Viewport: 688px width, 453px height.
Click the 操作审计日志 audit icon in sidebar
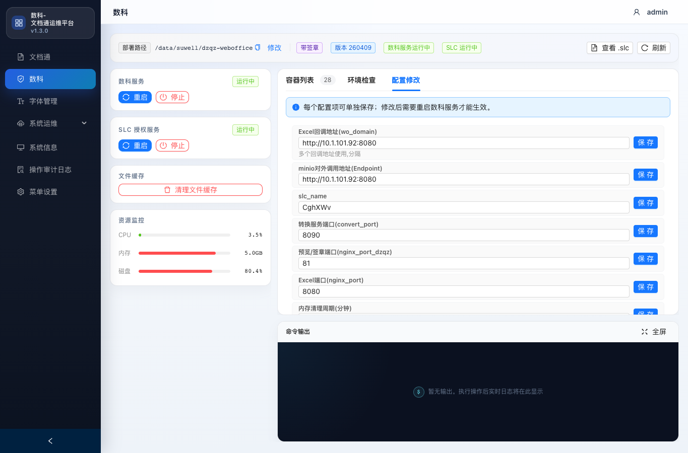(x=21, y=170)
